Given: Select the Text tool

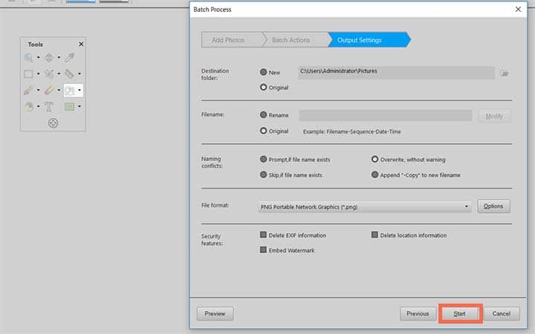Looking at the screenshot, I should click(x=49, y=107).
